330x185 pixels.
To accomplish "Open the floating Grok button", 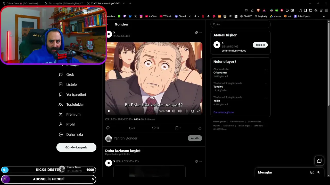I will 319,161.
